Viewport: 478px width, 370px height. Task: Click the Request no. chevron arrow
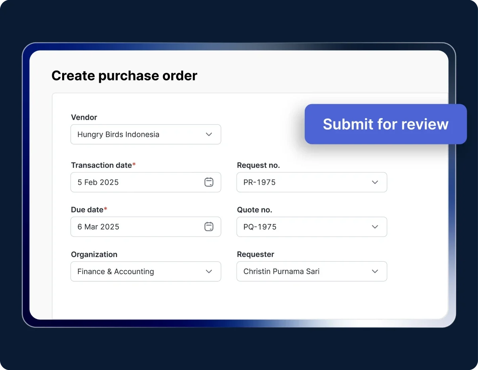[374, 182]
